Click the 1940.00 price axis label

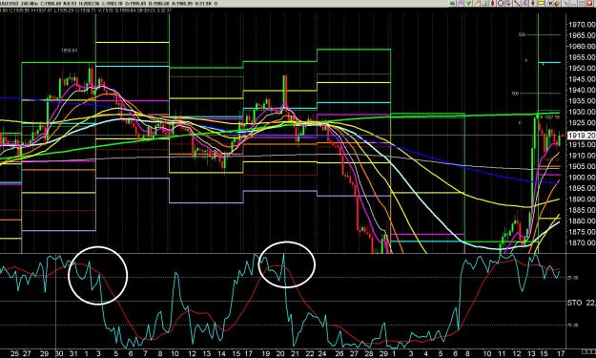point(582,90)
